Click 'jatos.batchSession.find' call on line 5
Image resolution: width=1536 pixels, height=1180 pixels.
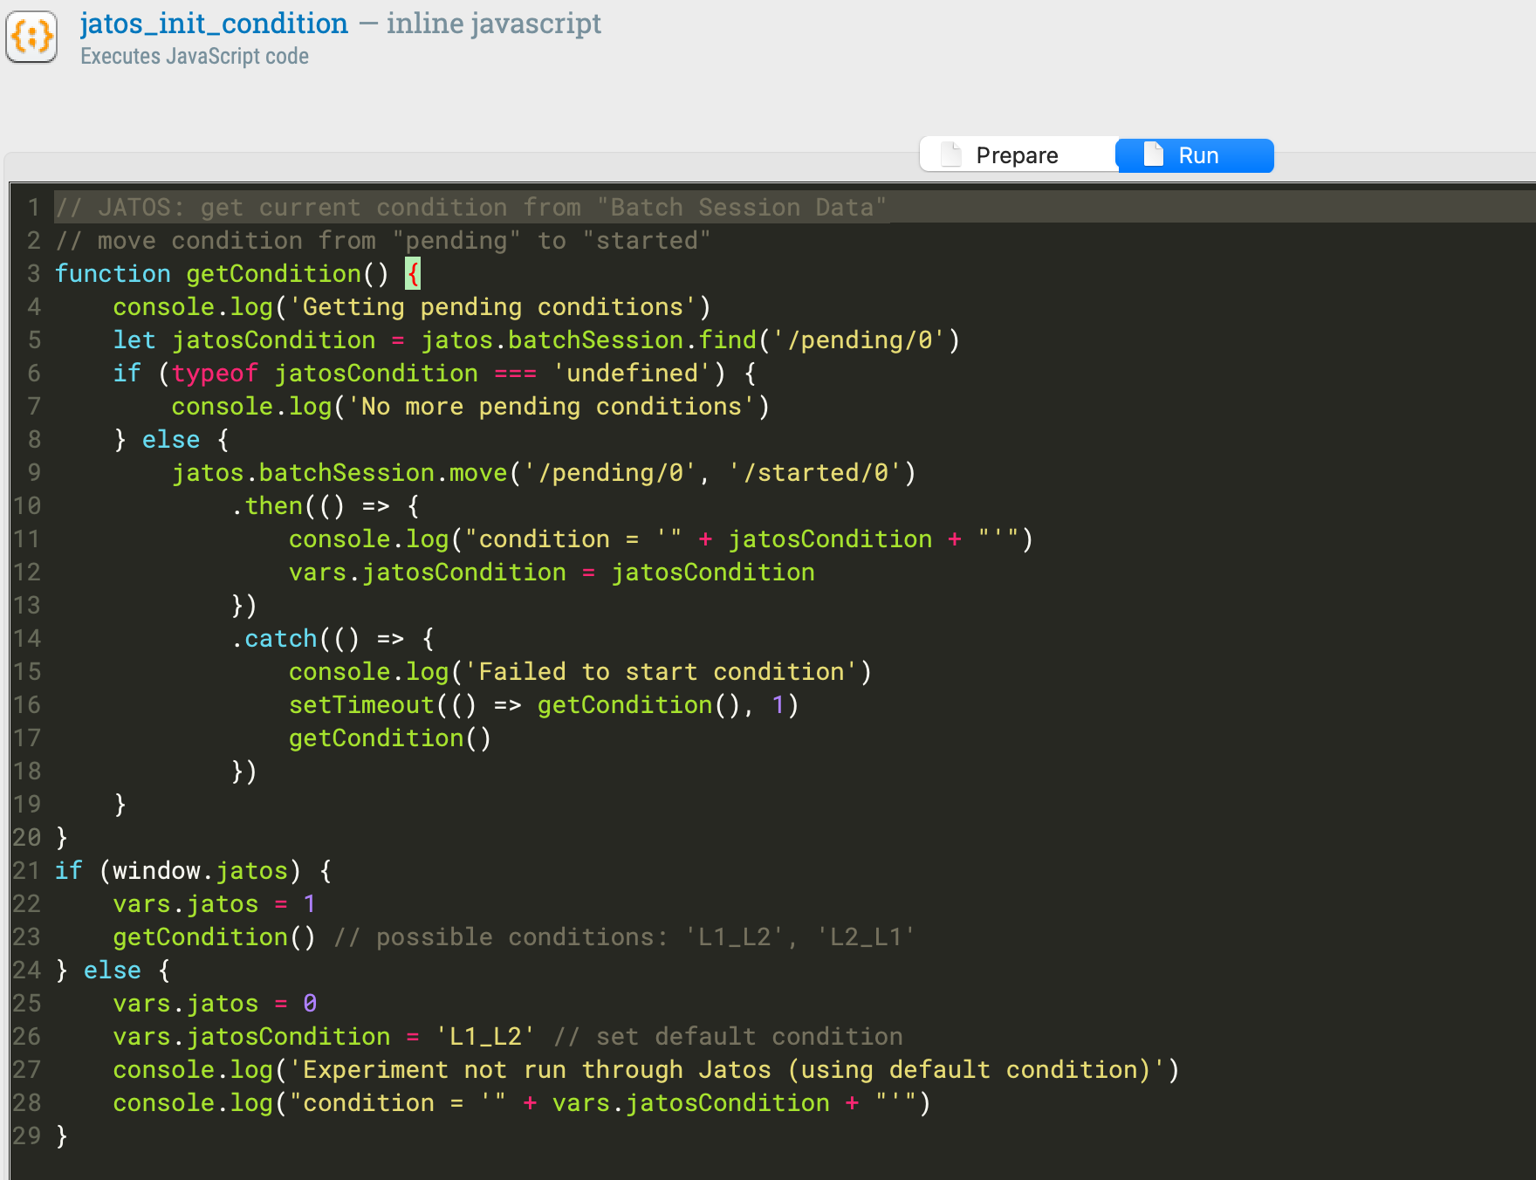pos(589,340)
